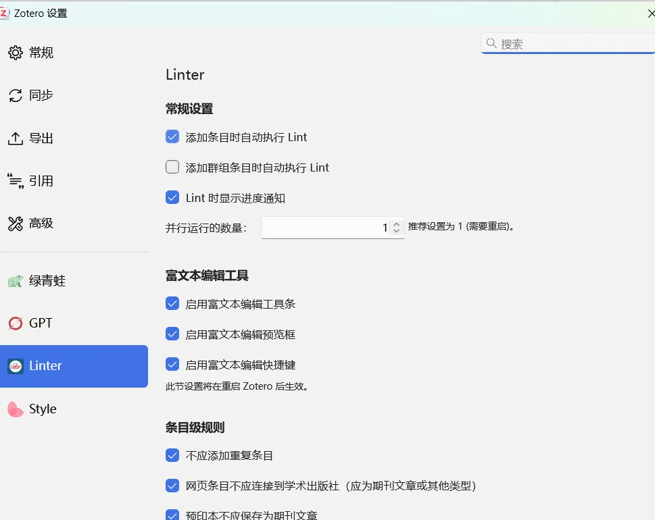Screen dimensions: 655x520
Task: Uncheck 不应添加重复条目 rule
Action: point(172,455)
